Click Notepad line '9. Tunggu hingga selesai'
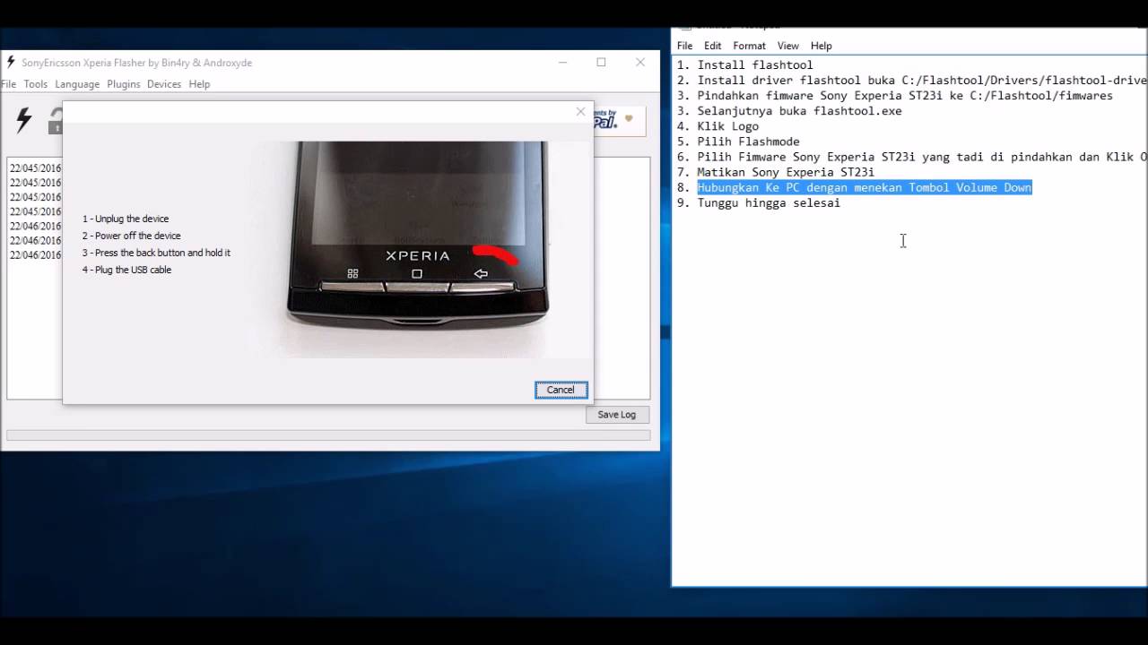 coord(759,202)
